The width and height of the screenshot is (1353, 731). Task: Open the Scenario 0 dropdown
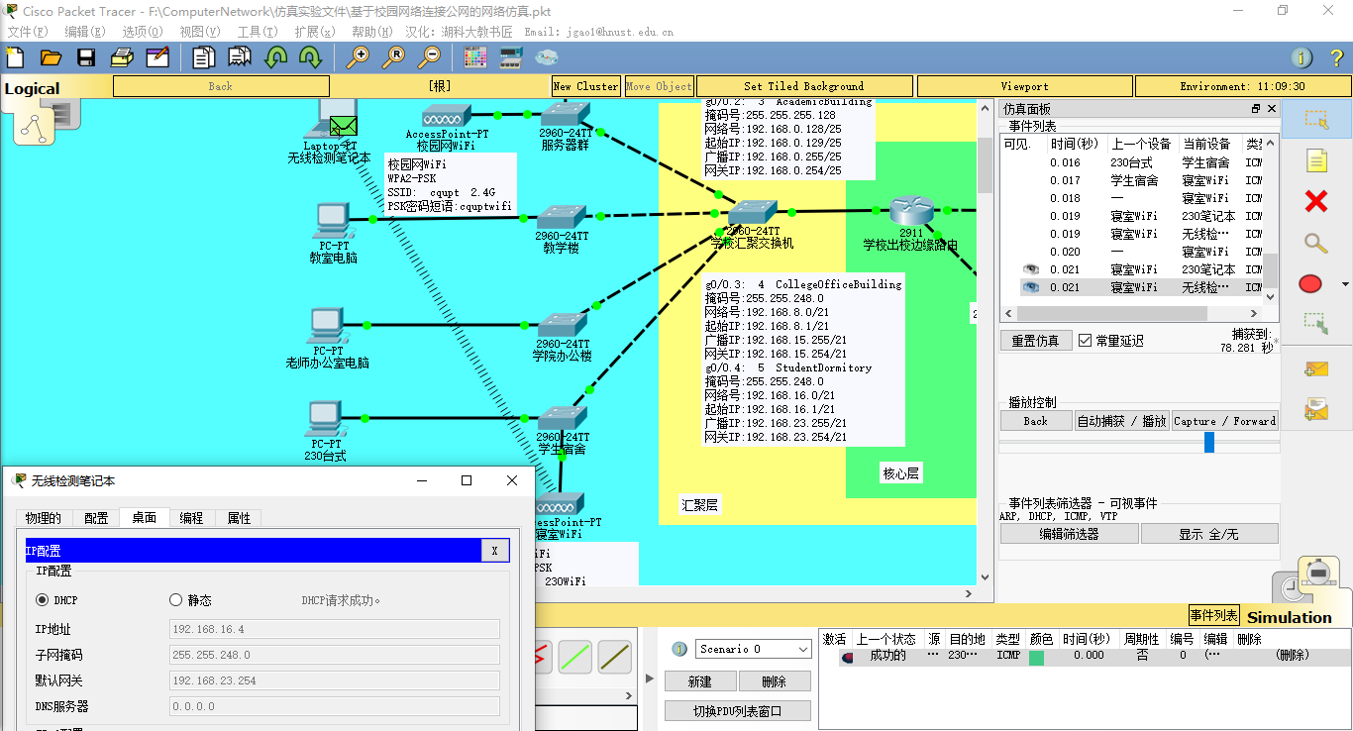(753, 649)
